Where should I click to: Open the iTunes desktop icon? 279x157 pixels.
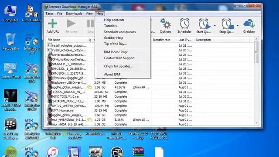click(53, 152)
